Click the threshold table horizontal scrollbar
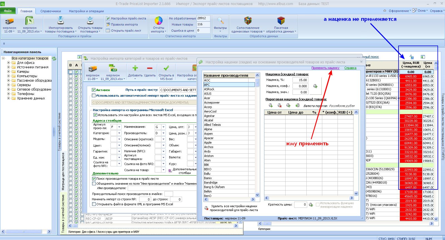445x240 pixels. pyautogui.click(x=309, y=198)
